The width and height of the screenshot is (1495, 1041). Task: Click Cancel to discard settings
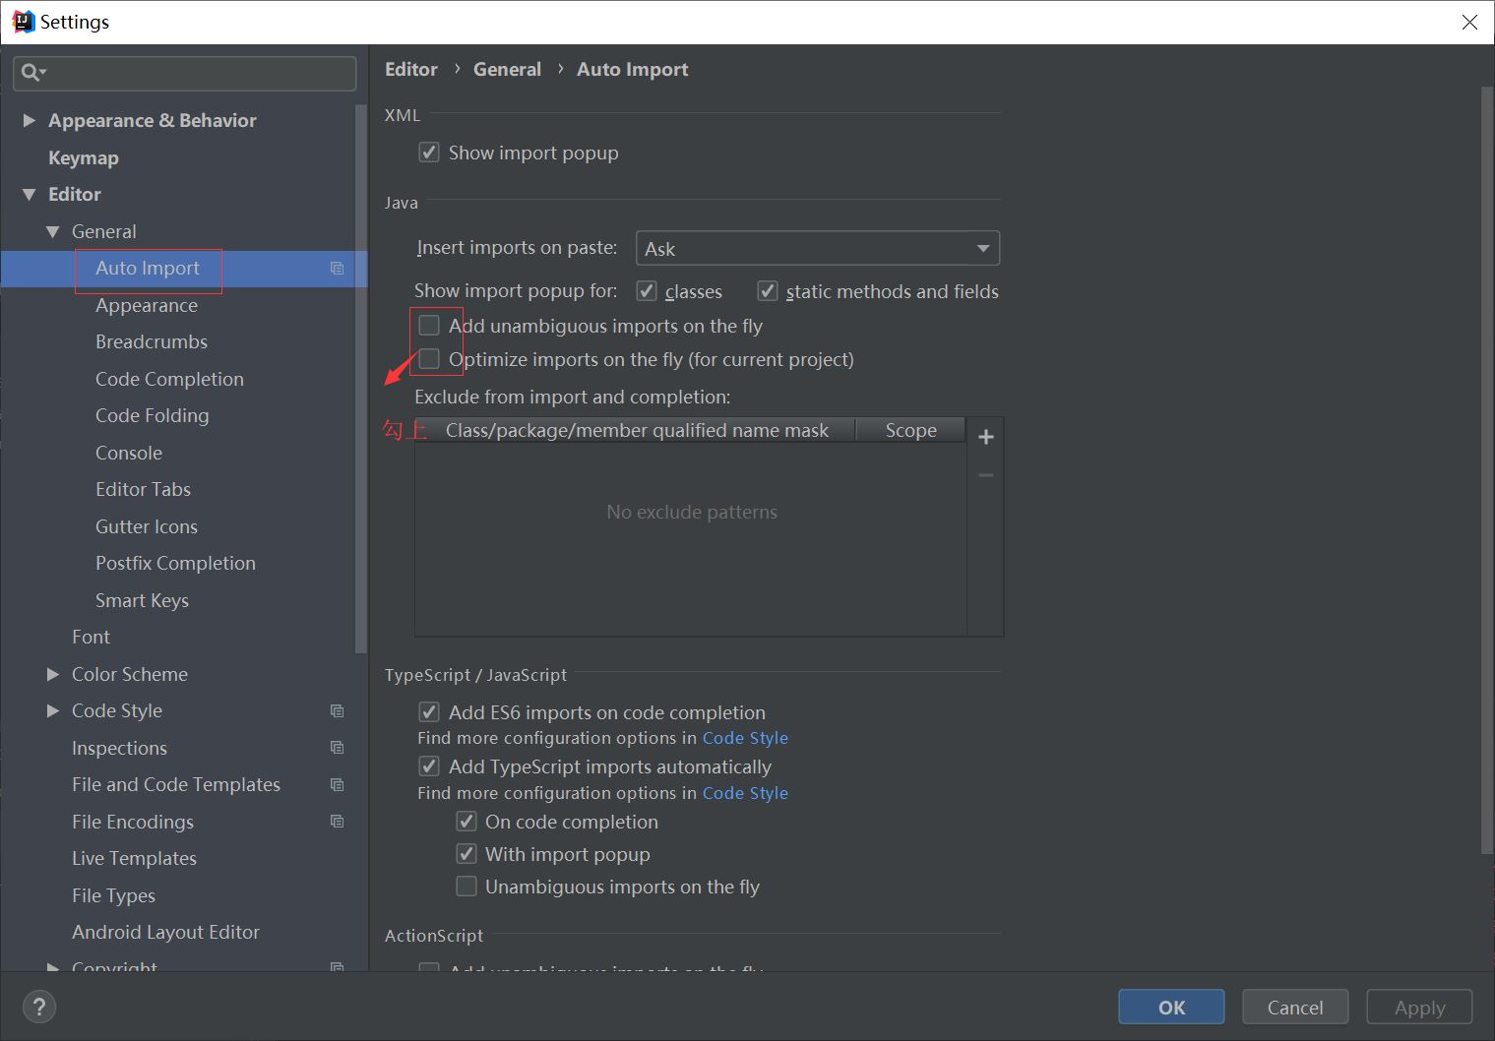click(1295, 1007)
